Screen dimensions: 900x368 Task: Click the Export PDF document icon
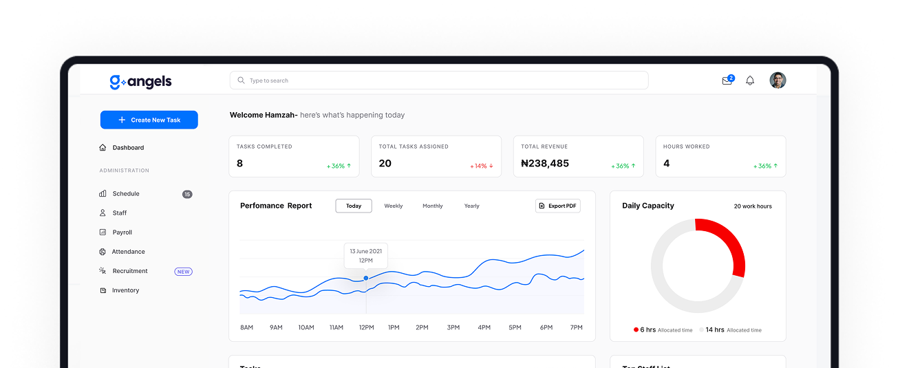point(542,206)
